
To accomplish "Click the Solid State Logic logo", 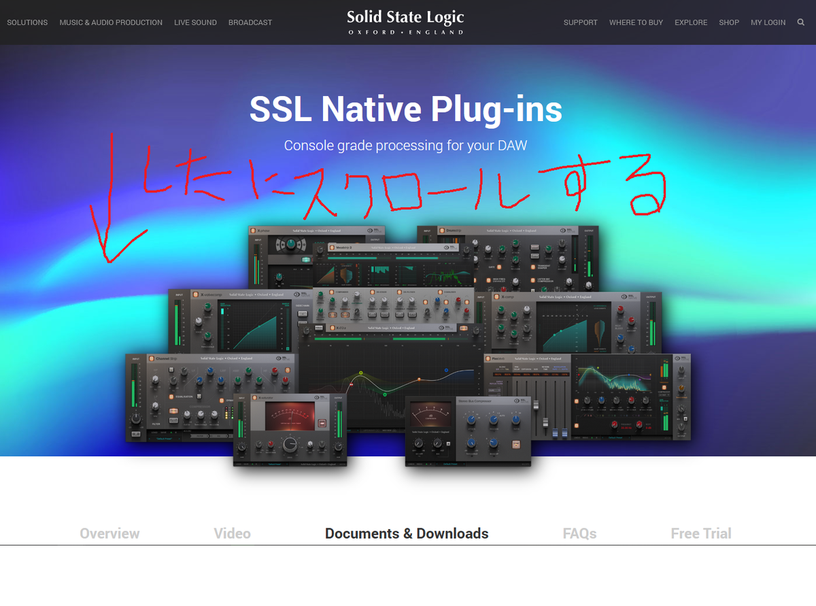I will tap(405, 20).
